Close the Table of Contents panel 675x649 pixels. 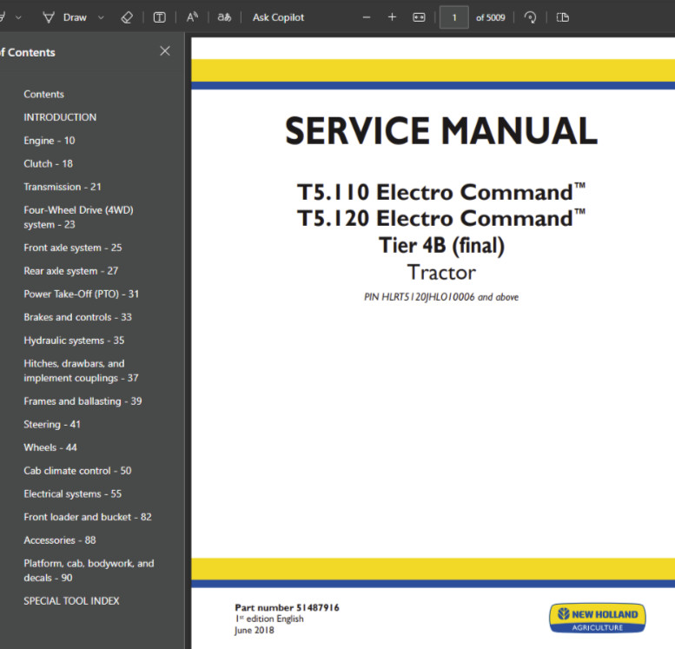pyautogui.click(x=165, y=50)
